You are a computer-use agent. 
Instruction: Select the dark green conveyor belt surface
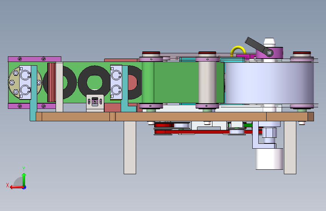pos(176,83)
